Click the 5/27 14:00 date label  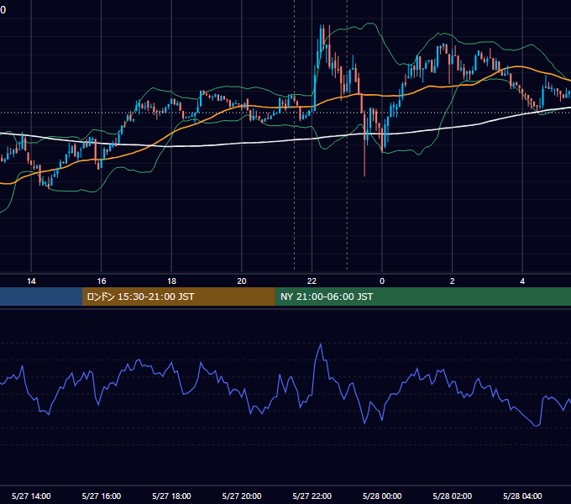[31, 496]
